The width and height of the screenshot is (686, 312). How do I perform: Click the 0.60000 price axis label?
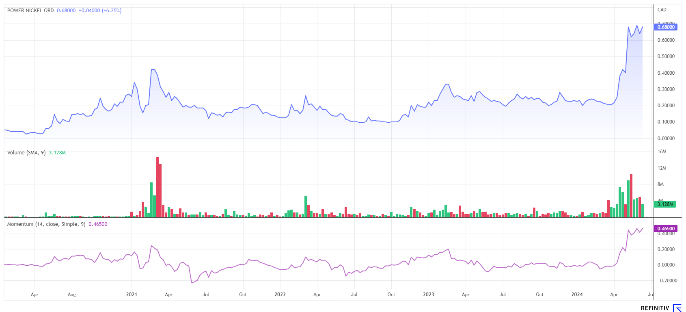click(x=666, y=40)
